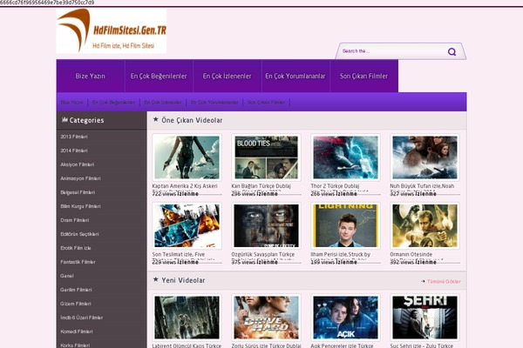
Task: Open Fantastik Filmler category
Action: click(78, 262)
